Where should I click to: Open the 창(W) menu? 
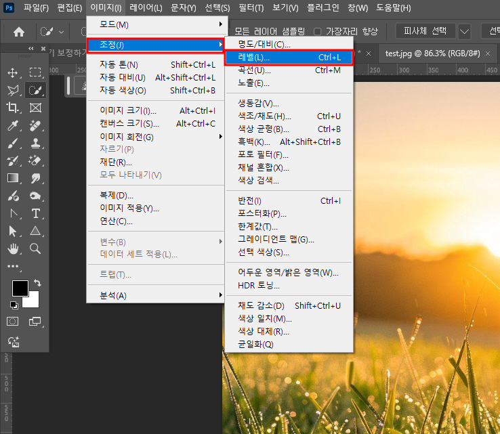358,7
